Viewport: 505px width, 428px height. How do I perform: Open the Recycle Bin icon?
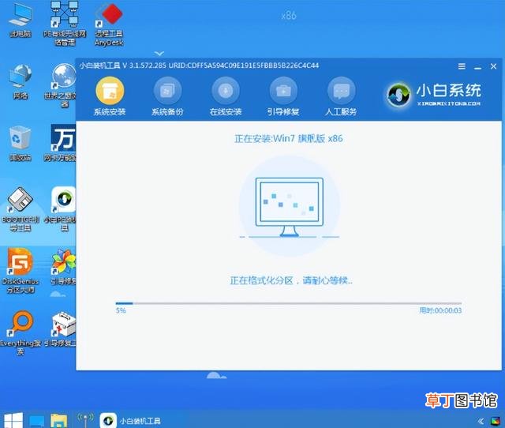20,143
